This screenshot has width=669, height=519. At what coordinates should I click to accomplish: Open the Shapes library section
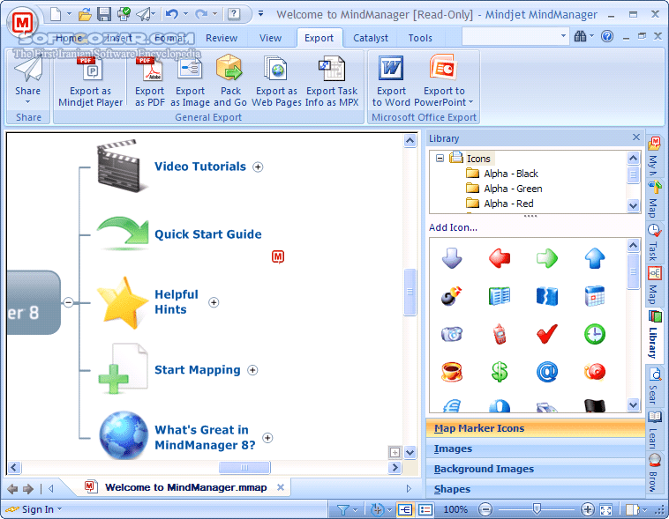[x=536, y=489]
